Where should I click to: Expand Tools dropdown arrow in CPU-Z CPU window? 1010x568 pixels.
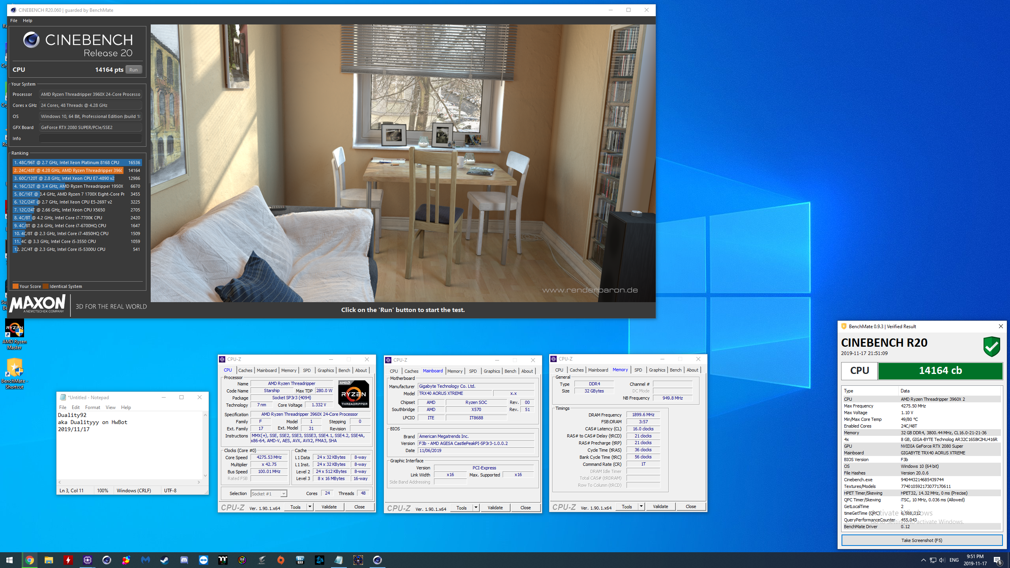(x=310, y=507)
